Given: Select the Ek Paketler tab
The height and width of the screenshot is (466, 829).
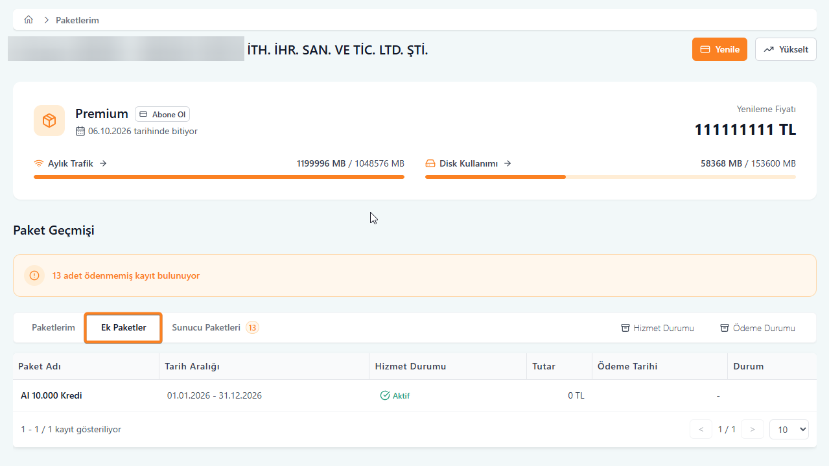Looking at the screenshot, I should click(x=123, y=328).
